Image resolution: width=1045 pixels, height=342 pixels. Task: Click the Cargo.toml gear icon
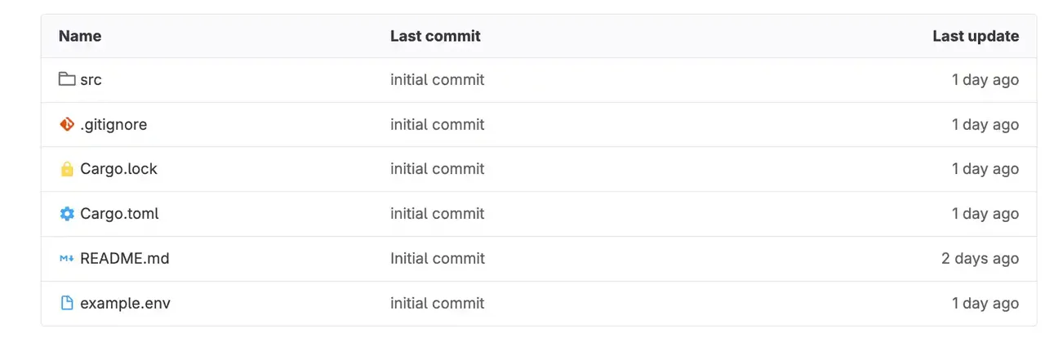click(x=67, y=214)
